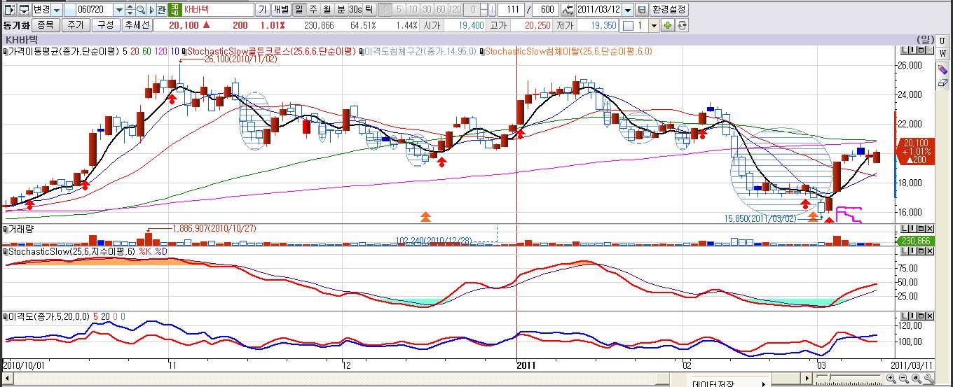This screenshot has height=387, width=953.
Task: Open chart settings wrench icon
Action: pyautogui.click(x=929, y=379)
